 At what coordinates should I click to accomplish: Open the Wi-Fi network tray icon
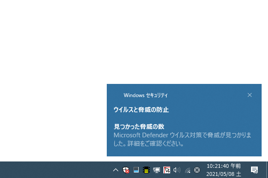coord(188,170)
